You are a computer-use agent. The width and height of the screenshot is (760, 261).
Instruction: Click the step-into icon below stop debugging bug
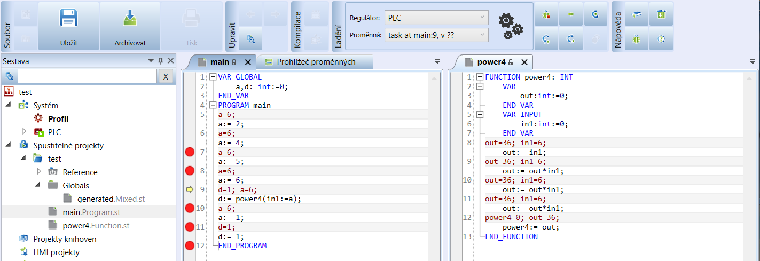pos(546,38)
